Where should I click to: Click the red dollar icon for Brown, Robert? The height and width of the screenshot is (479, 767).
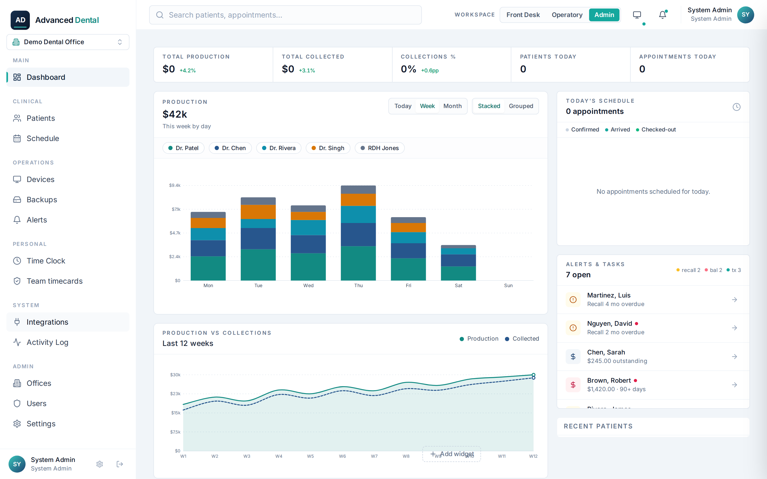(573, 385)
